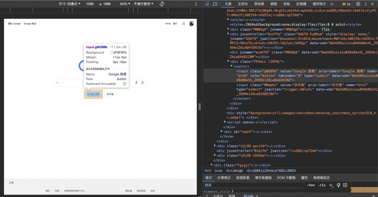Screen dimensions: 378x197
Task: Click the voice search microphone icon
Action: (136, 83)
